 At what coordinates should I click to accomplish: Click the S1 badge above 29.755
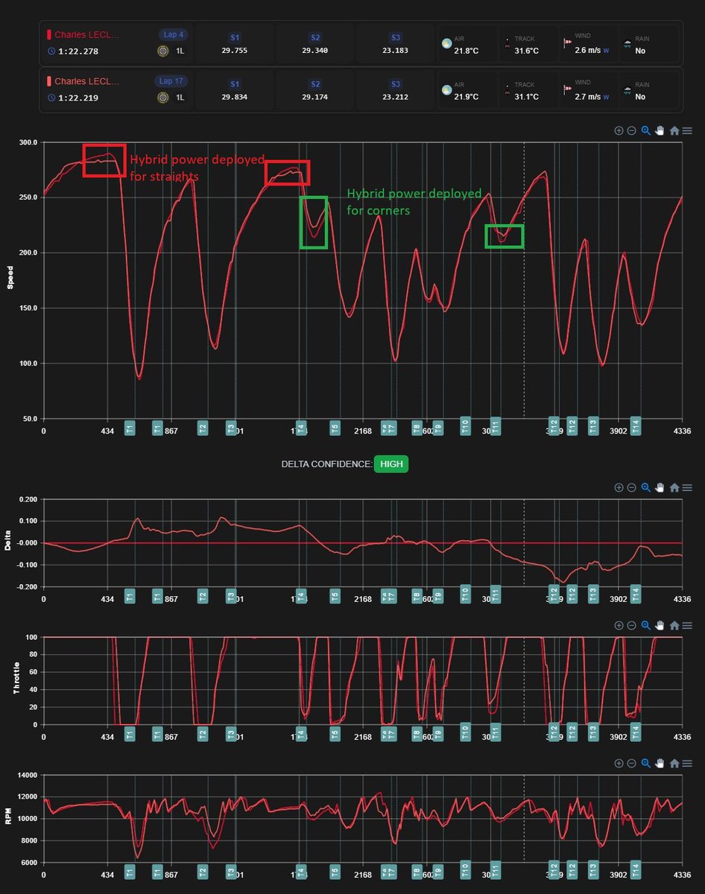pyautogui.click(x=235, y=37)
